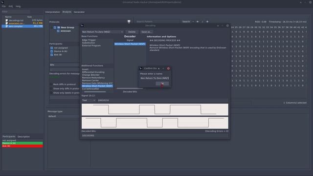Click the Confirm dialog app icon
Image resolution: width=313 pixels, height=176 pixels.
pyautogui.click(x=141, y=68)
